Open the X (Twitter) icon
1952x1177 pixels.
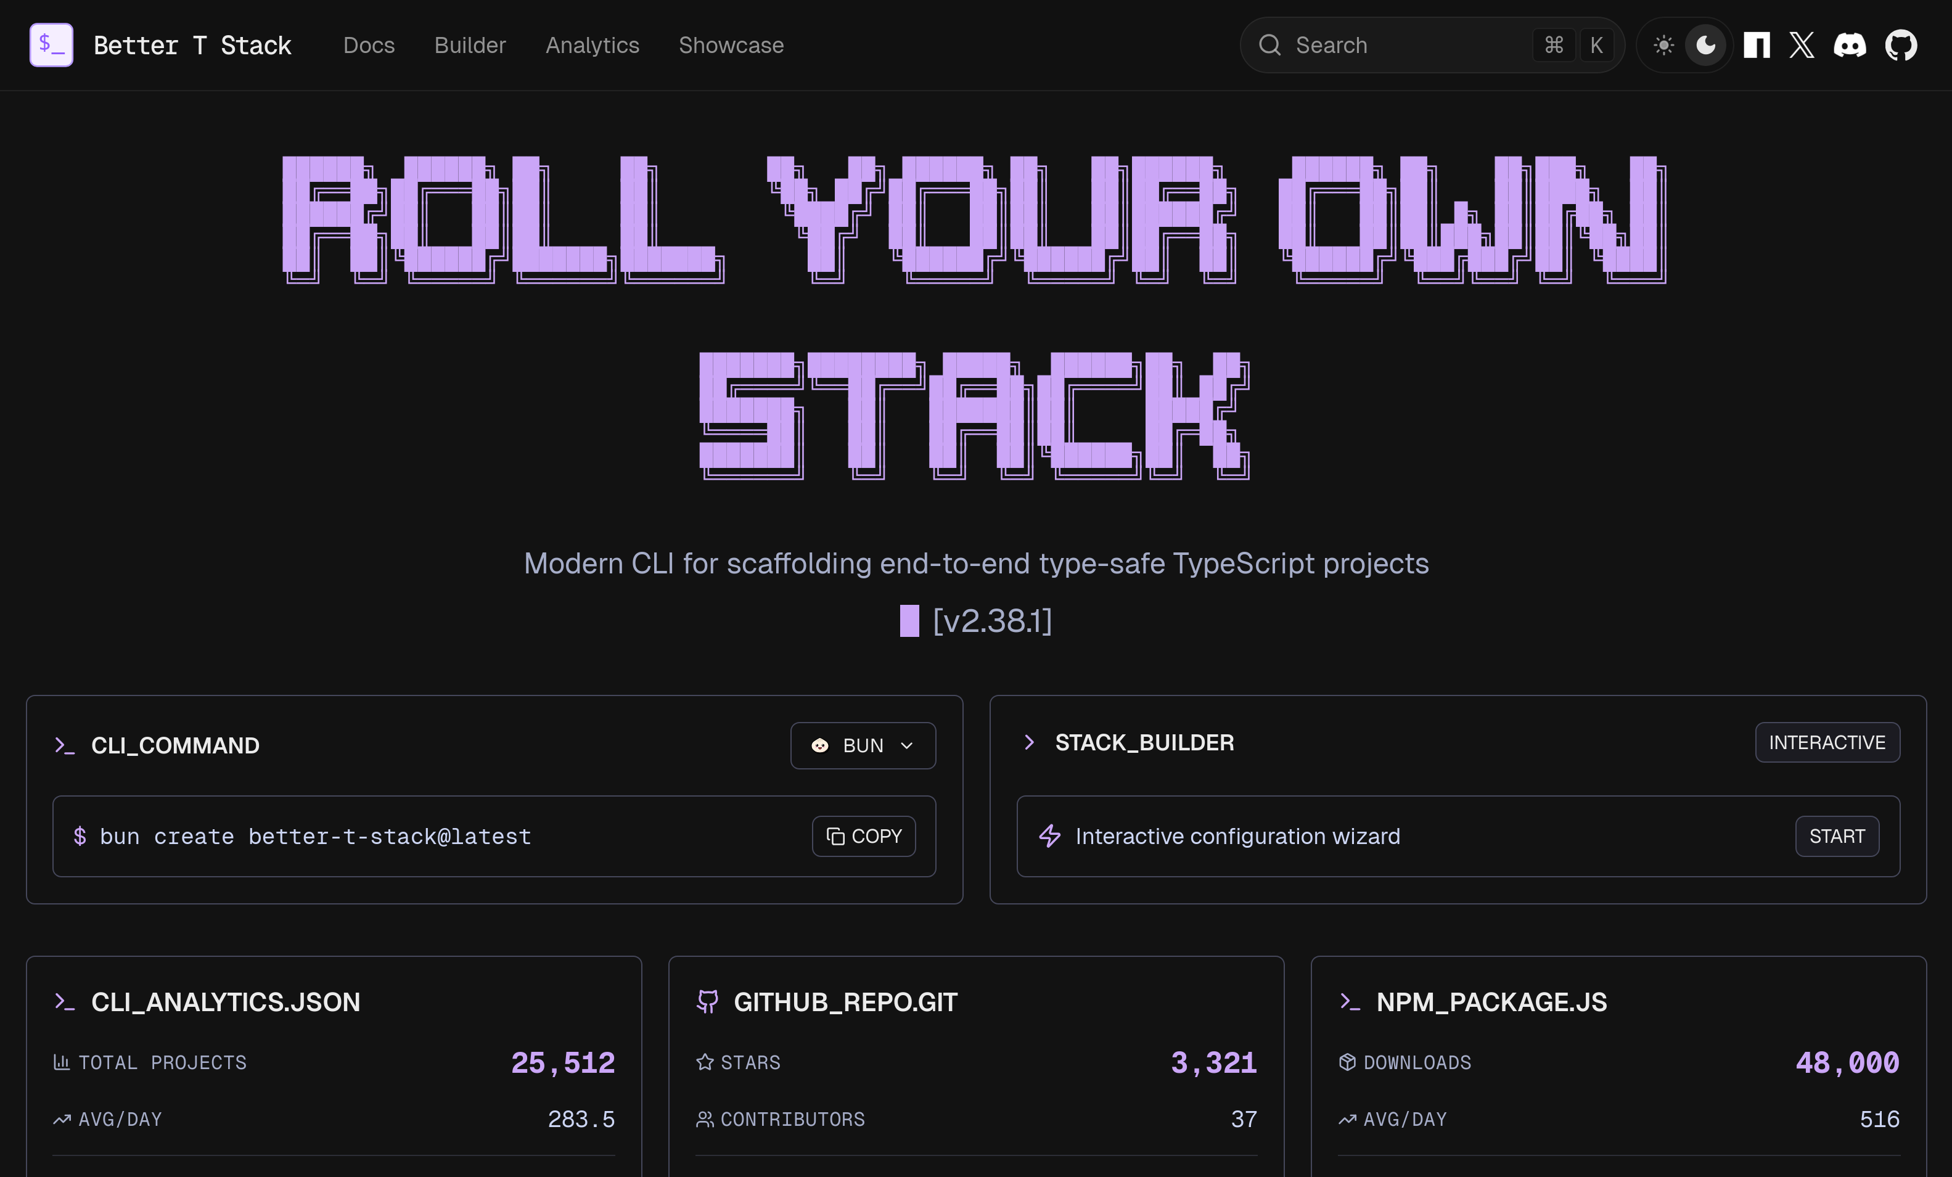tap(1802, 45)
